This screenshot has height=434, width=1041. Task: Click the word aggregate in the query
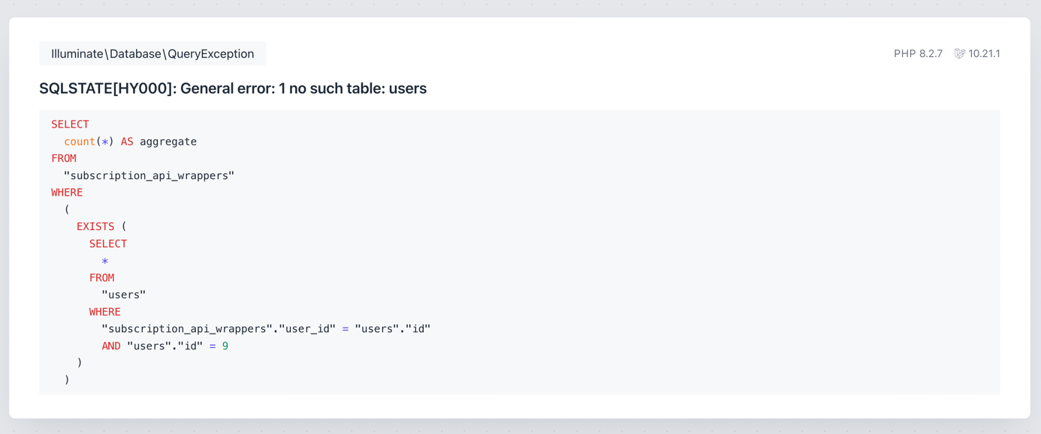point(168,142)
